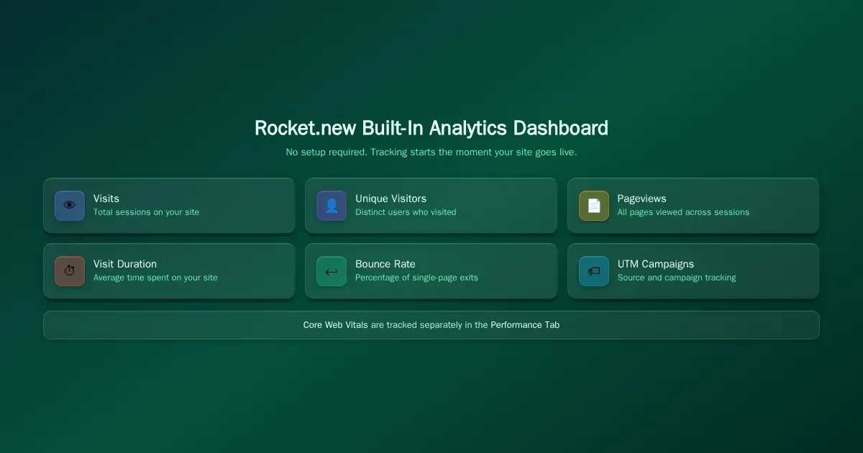This screenshot has width=863, height=453.
Task: Click the tag icon on UTM Campaigns card
Action: pyautogui.click(x=594, y=271)
